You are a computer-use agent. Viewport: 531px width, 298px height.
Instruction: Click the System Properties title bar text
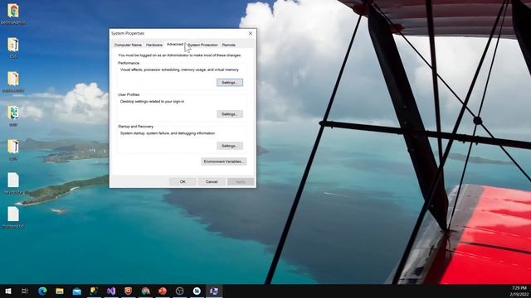128,33
